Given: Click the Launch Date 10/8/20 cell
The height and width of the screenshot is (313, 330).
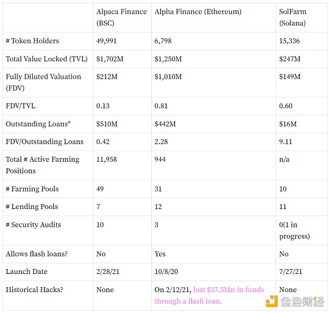Looking at the screenshot, I should pyautogui.click(x=166, y=271).
